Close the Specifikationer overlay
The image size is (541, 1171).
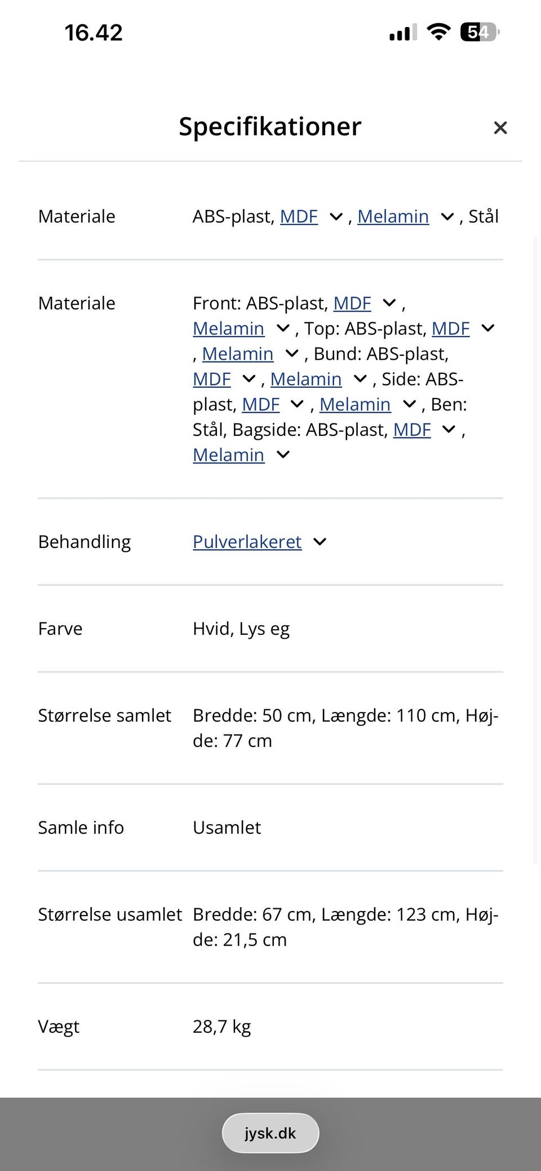[500, 127]
